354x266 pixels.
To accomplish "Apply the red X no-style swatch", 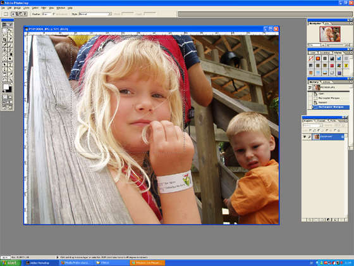I will [311, 58].
